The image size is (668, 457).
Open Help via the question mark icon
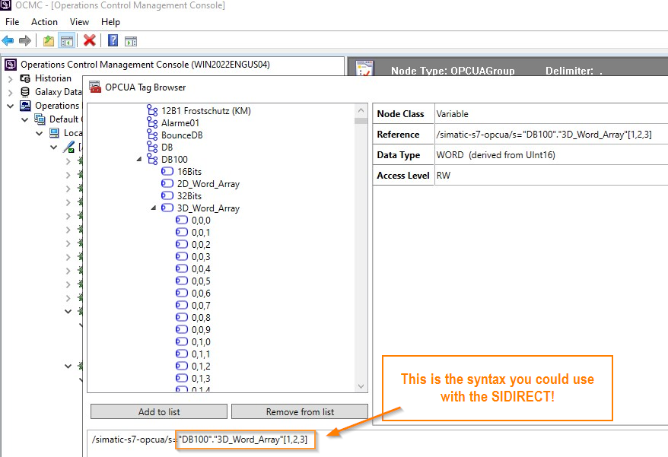(113, 41)
